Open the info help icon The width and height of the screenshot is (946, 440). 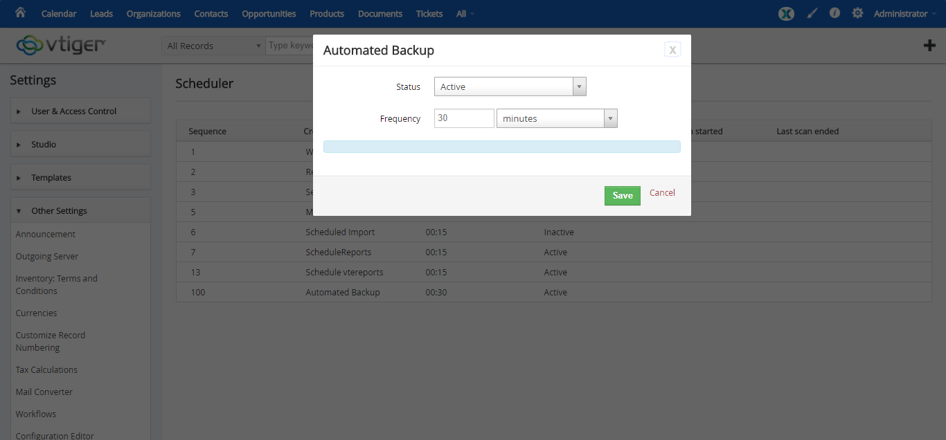pyautogui.click(x=835, y=13)
